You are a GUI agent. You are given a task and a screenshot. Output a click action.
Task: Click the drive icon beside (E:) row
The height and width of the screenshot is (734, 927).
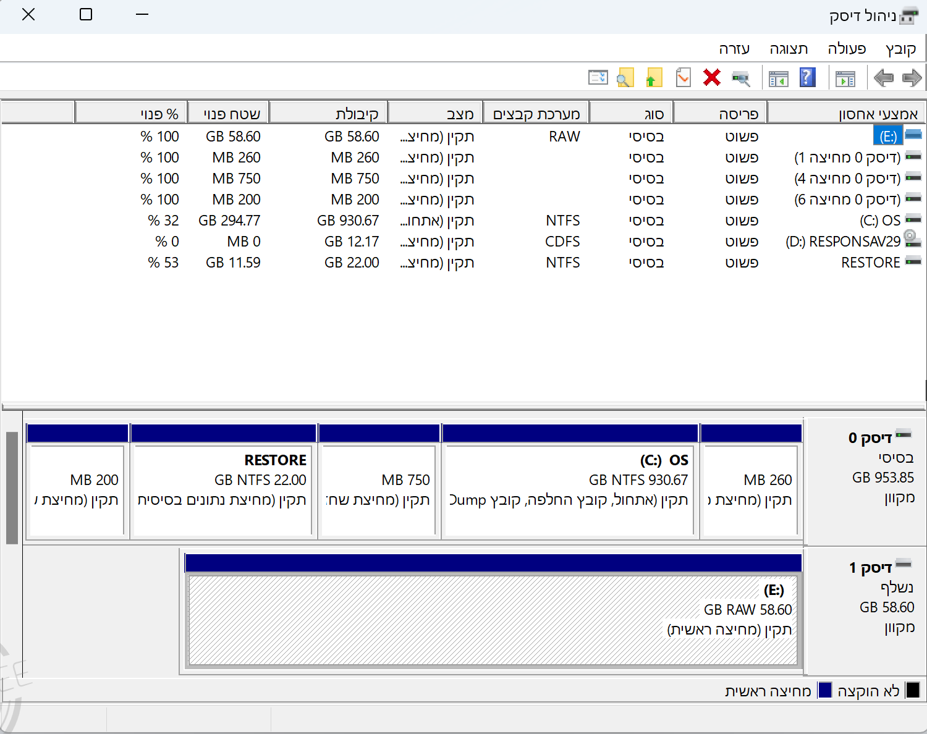tap(913, 135)
